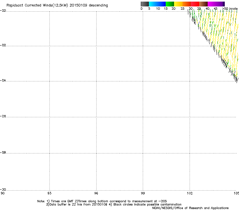Click the orange 25-30 knots color segment

pyautogui.click(x=187, y=4)
